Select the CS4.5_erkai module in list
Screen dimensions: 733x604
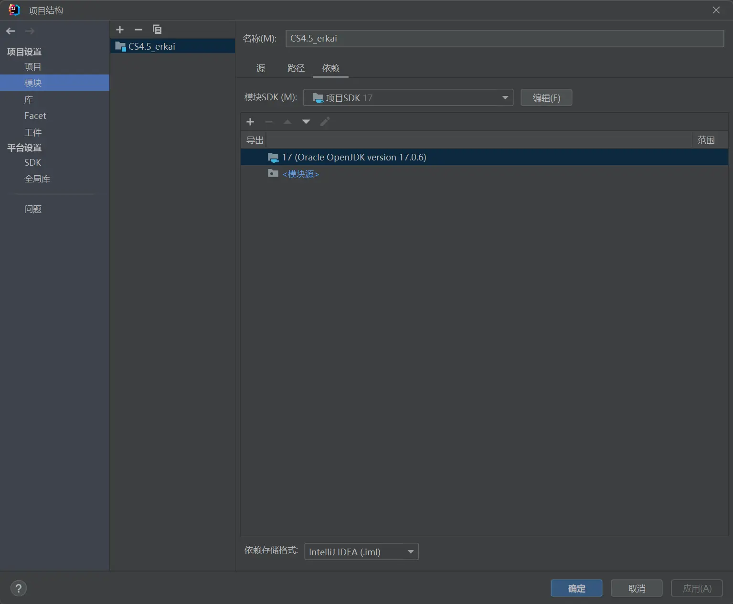pos(152,46)
